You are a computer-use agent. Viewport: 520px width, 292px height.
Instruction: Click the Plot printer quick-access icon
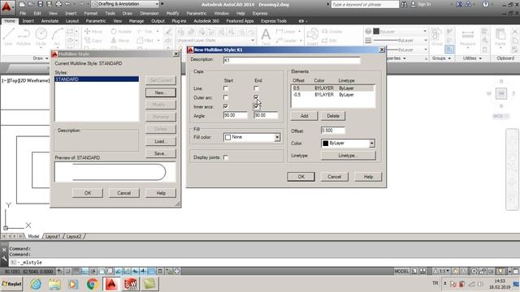point(58,4)
